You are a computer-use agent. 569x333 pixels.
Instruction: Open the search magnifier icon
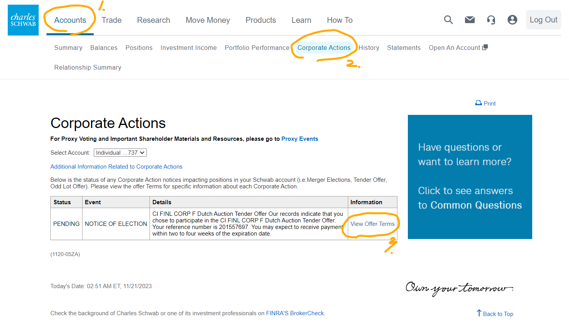pyautogui.click(x=449, y=20)
